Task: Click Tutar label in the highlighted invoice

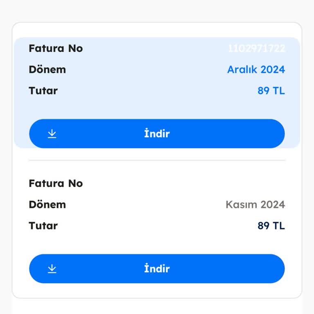Action: tap(43, 91)
